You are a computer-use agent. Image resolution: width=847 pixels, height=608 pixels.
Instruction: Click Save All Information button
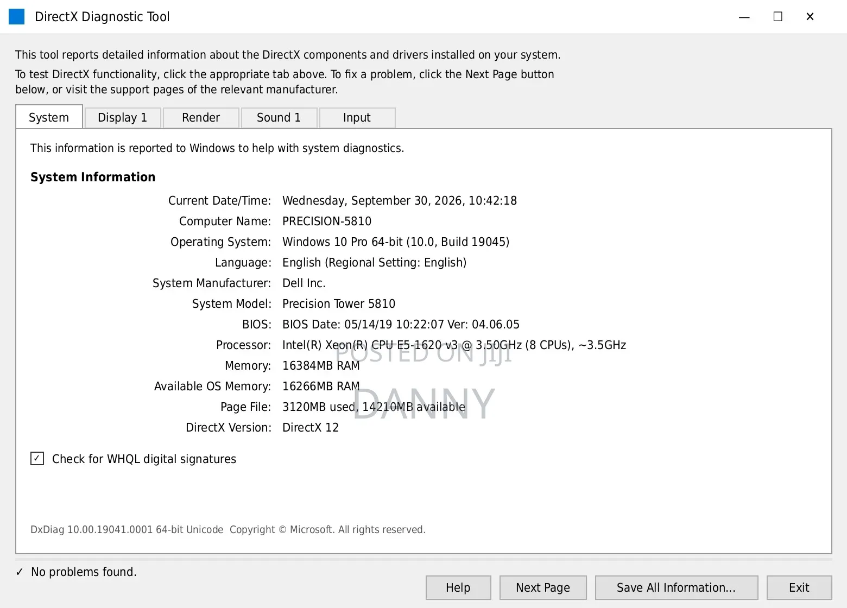pyautogui.click(x=677, y=587)
